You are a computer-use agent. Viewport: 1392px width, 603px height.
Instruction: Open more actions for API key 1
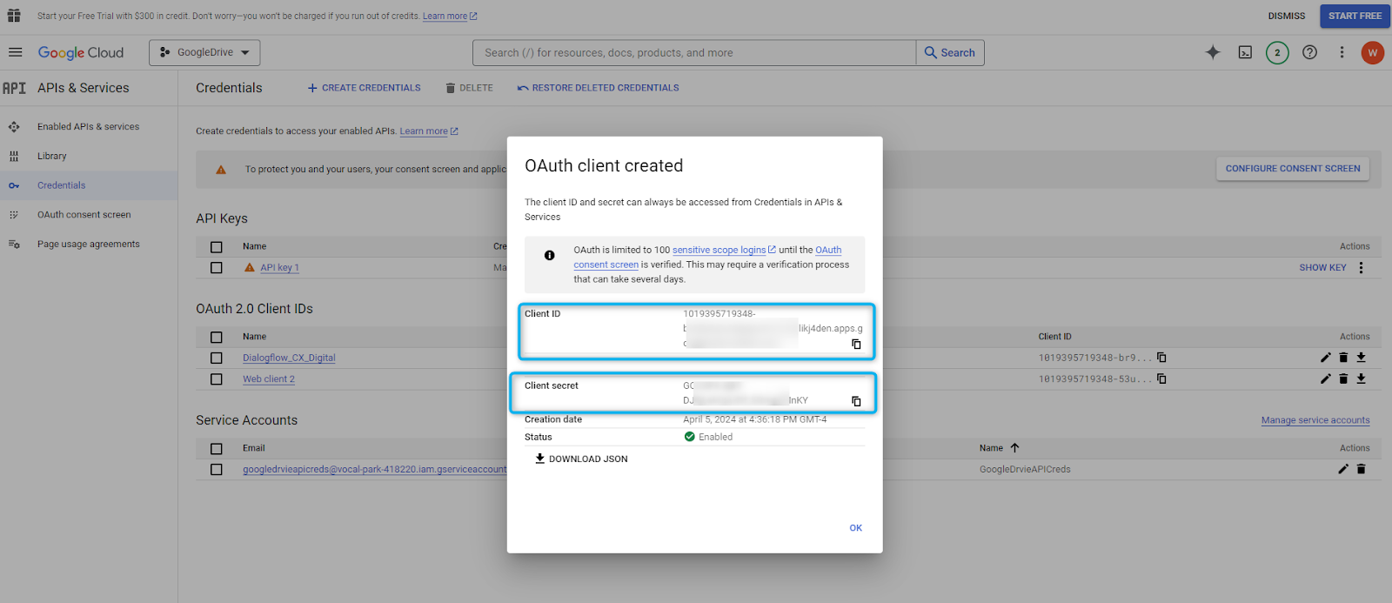pos(1362,268)
